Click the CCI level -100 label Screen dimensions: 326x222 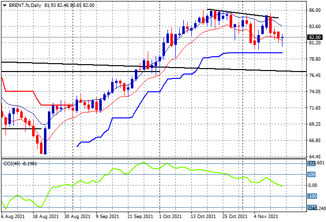click(312, 196)
